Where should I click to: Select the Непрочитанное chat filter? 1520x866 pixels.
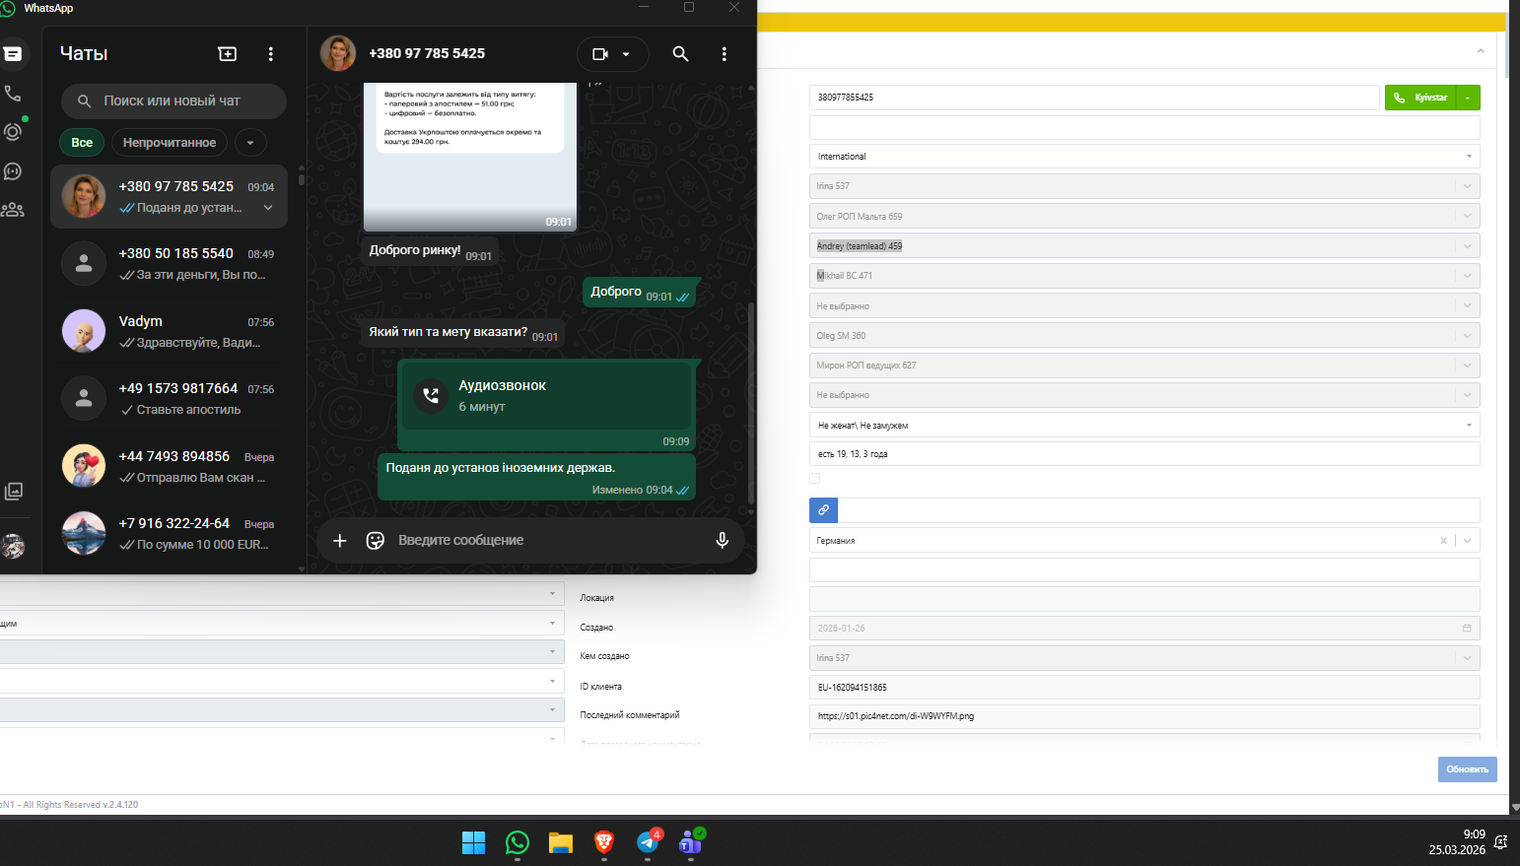tap(170, 143)
